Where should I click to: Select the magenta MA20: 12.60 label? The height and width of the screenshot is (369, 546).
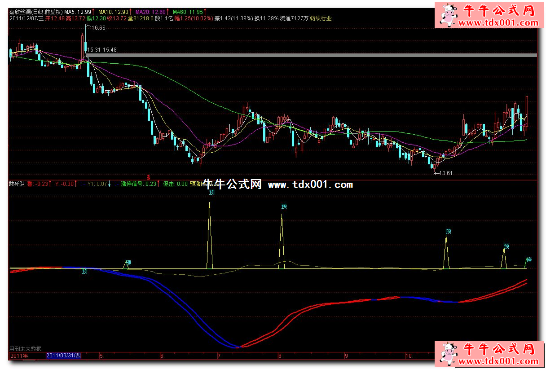point(151,11)
